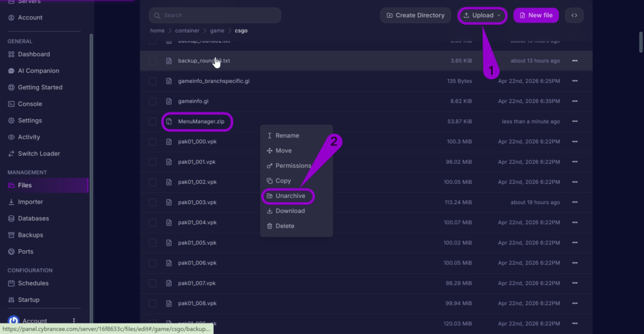Open Schedules calendar icon
Screen dimensions: 644x334
11,283
